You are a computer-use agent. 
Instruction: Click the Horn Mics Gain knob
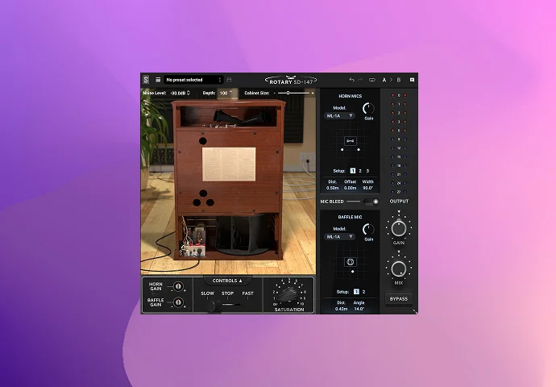(x=368, y=108)
